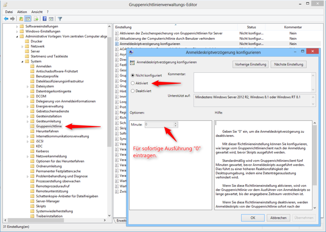Click the Filter funnel icon in toolbar

pyautogui.click(x=60, y=19)
